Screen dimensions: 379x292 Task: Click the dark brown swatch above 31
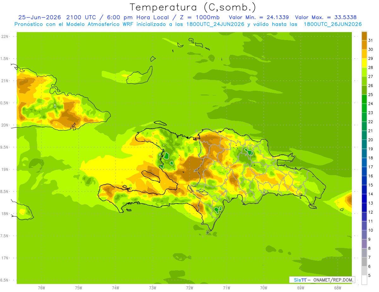tap(364, 36)
